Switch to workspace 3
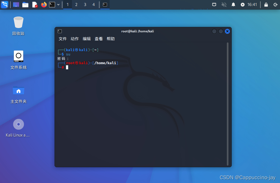Viewport: 280px width, 183px height. point(85,5)
